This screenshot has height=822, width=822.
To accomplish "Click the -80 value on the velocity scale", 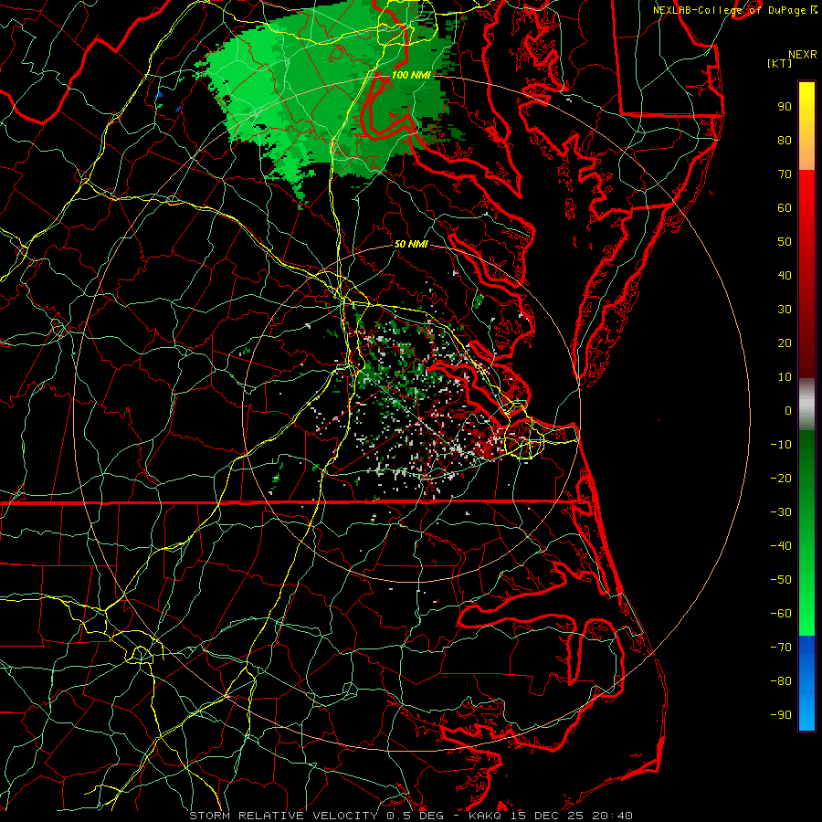I will [x=781, y=681].
